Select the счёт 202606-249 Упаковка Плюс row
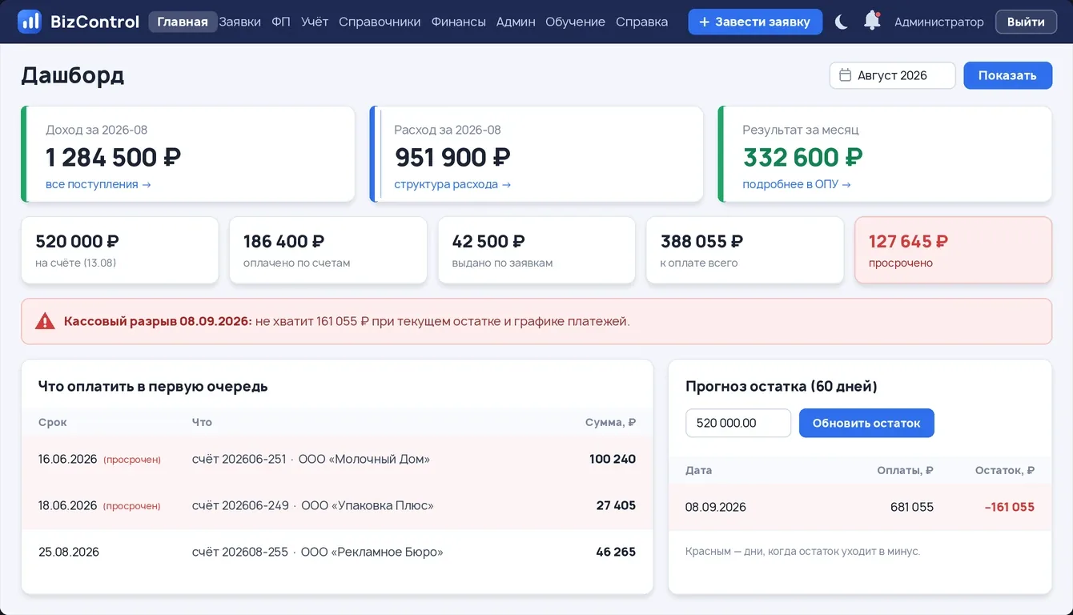This screenshot has height=615, width=1073. click(337, 506)
